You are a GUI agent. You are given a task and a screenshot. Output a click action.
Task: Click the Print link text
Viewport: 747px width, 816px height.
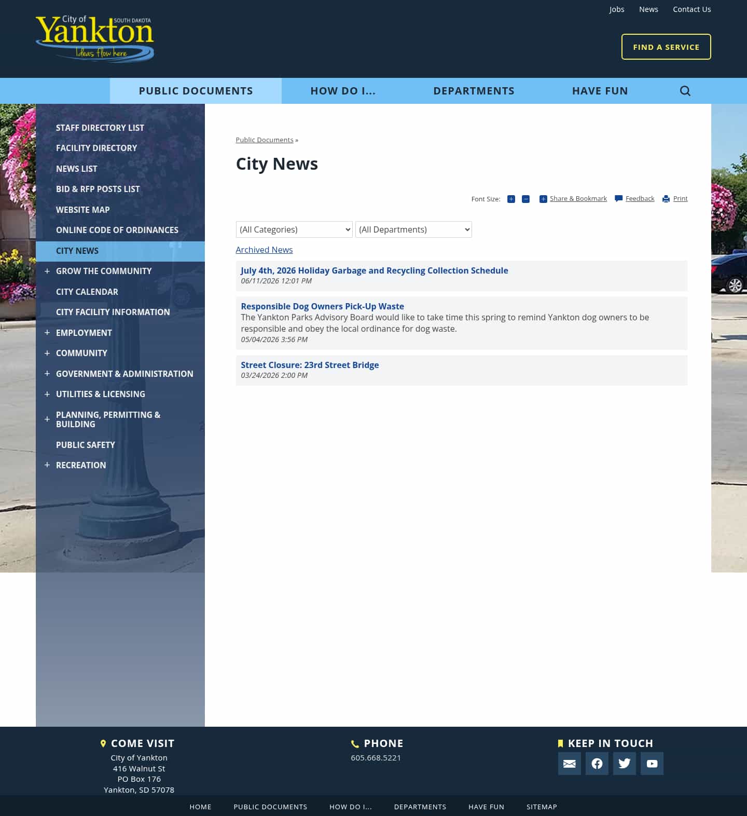681,199
